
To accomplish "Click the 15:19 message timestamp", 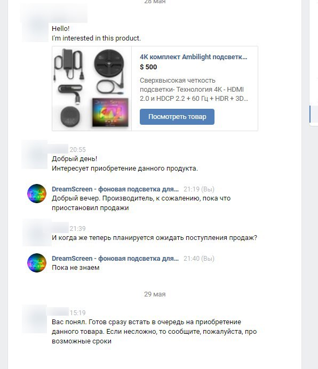I will coord(77,313).
